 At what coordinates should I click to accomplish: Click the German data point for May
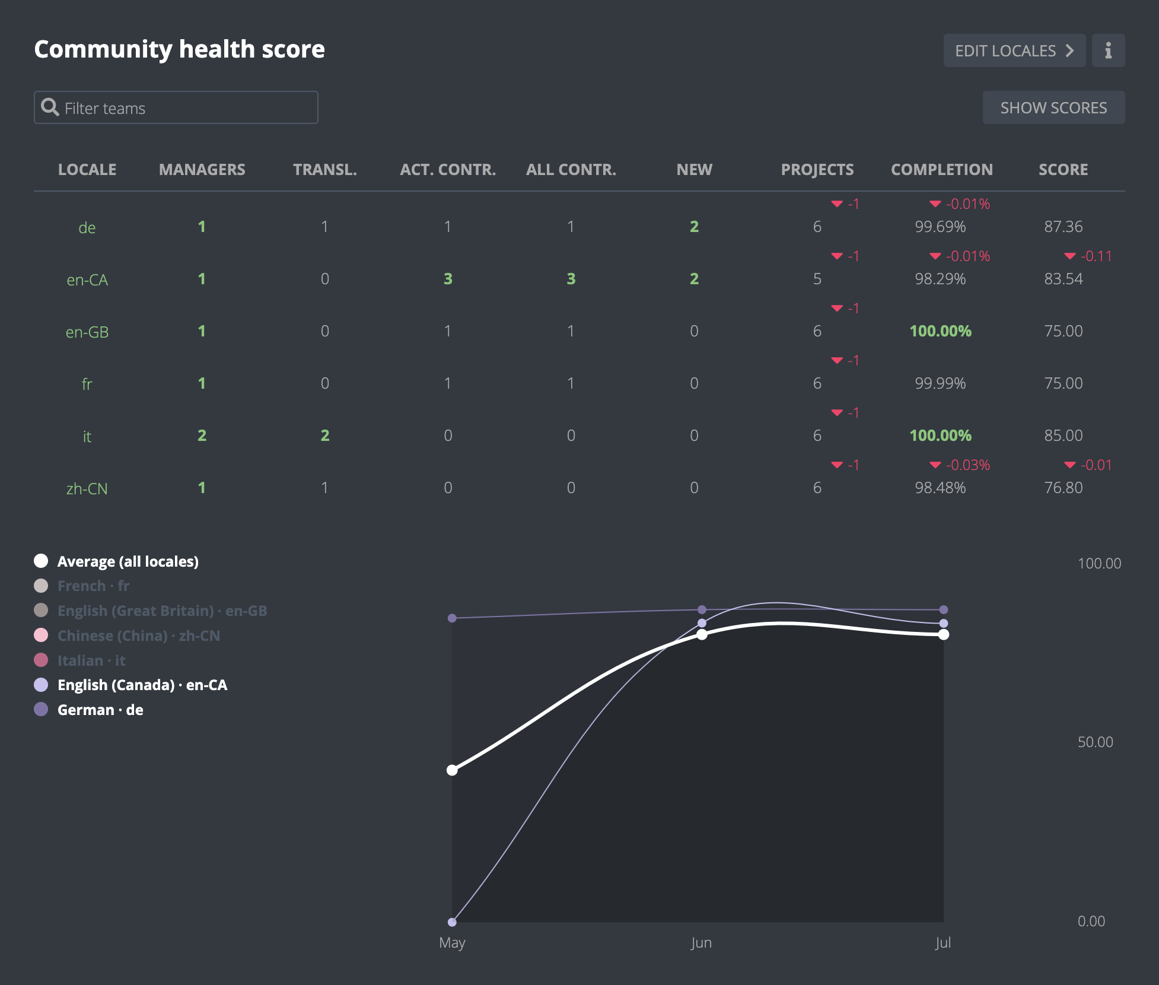point(452,618)
